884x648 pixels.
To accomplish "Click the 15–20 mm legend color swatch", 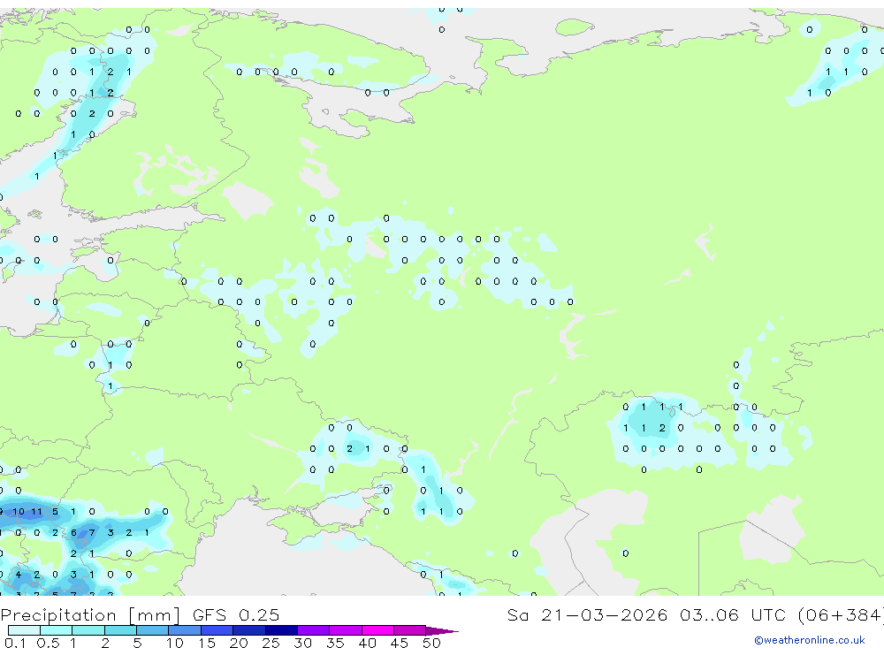I will tap(217, 630).
